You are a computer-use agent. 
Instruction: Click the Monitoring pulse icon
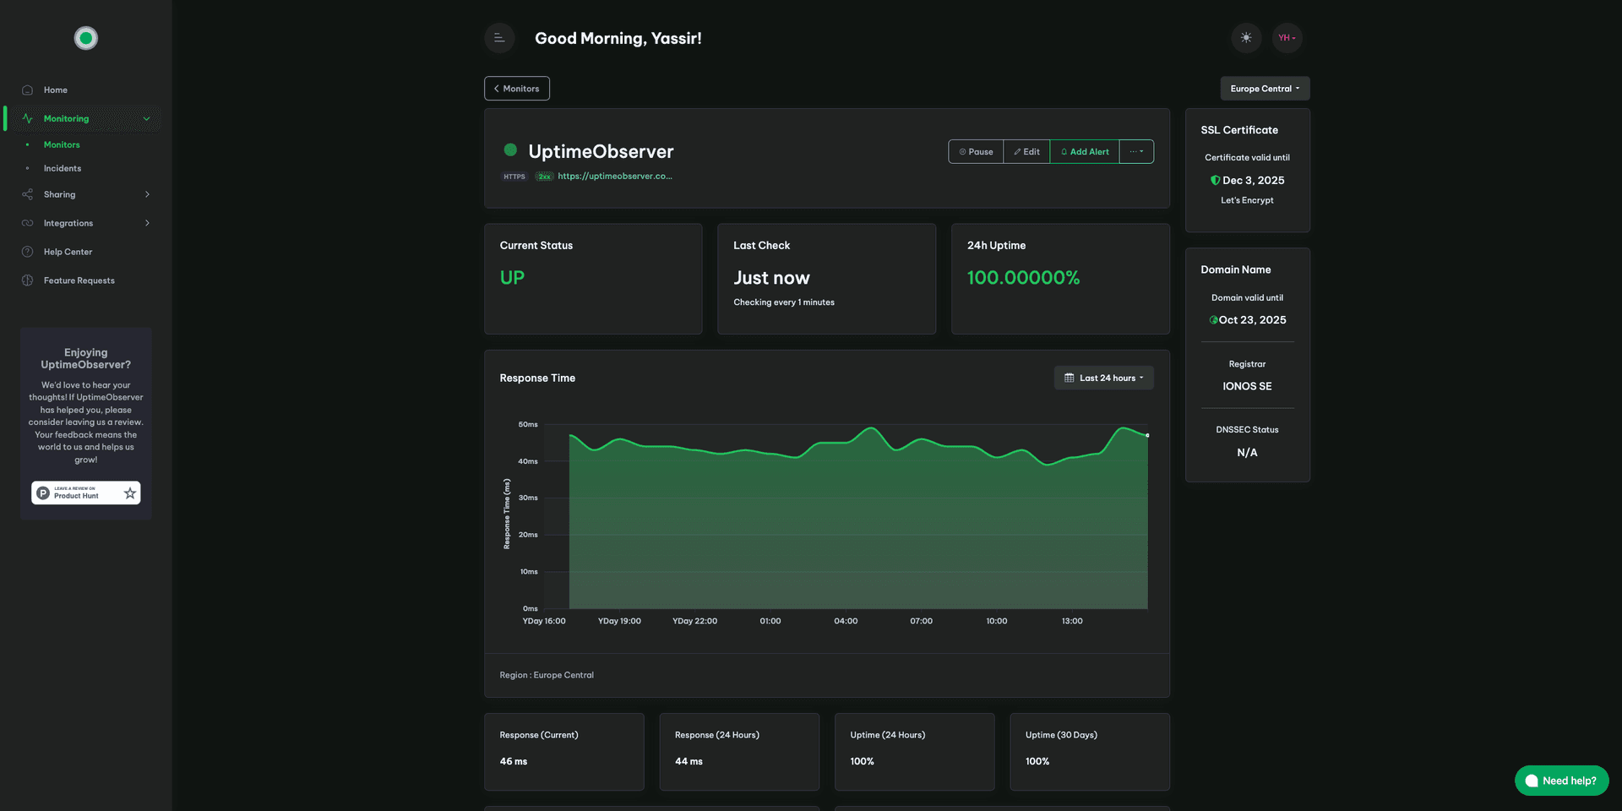pos(27,118)
